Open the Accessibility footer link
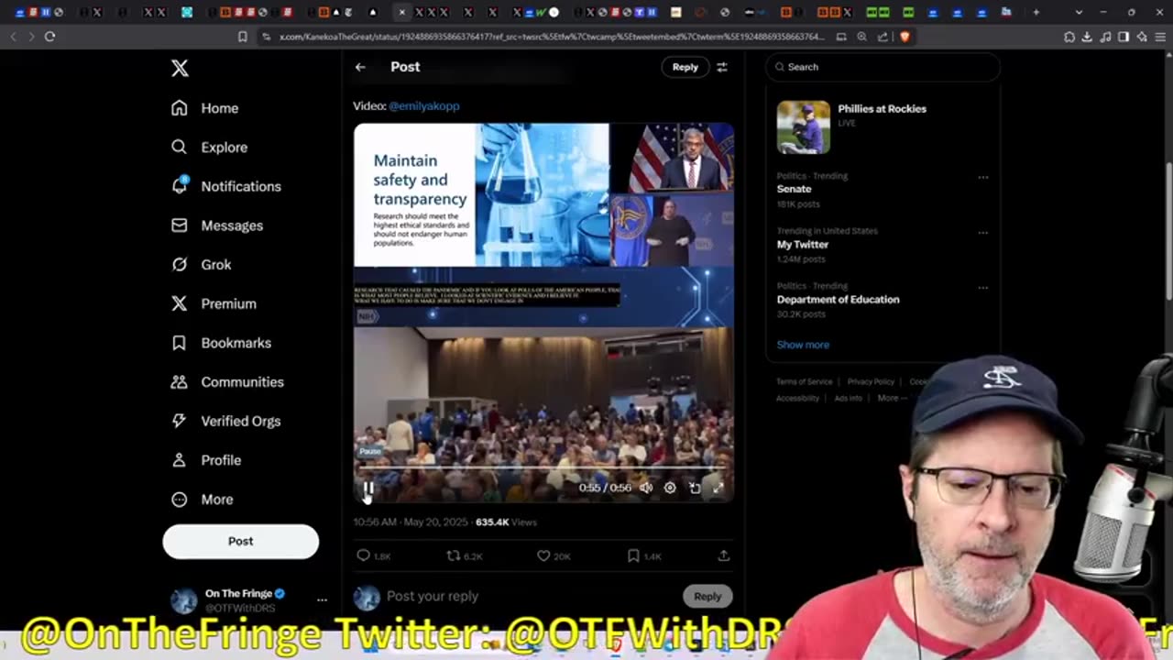 798,399
